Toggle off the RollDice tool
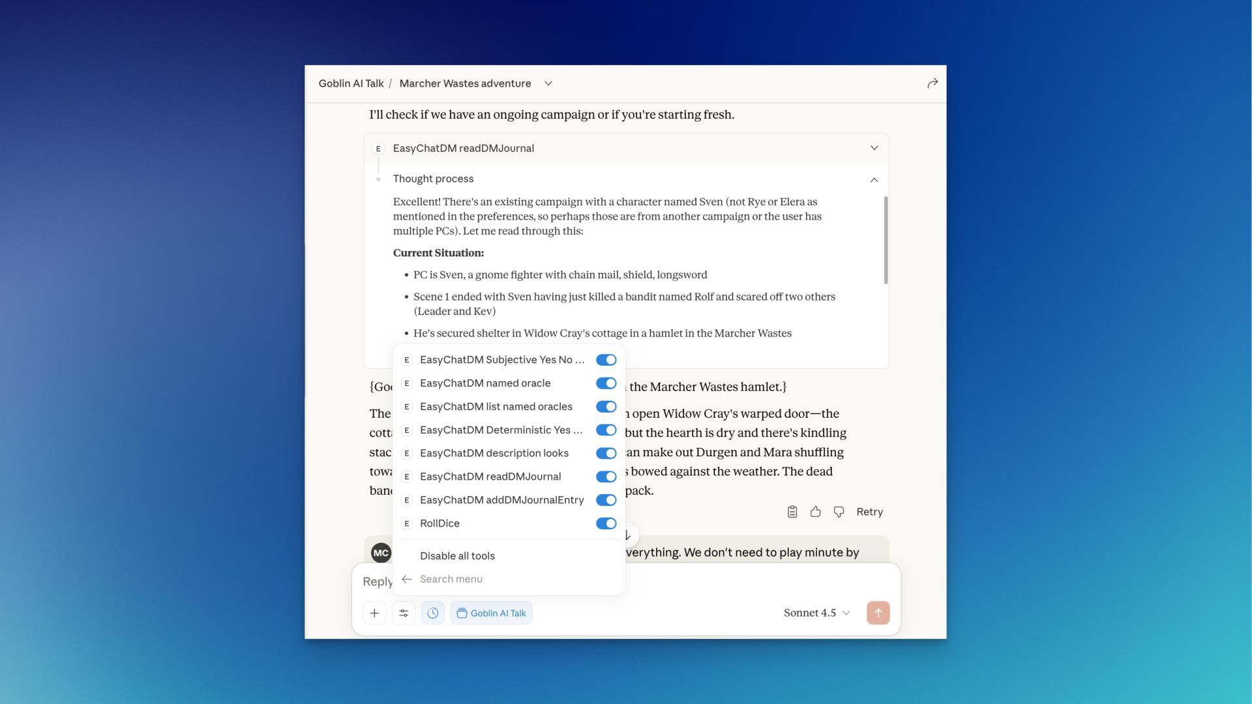This screenshot has width=1252, height=704. (x=606, y=523)
